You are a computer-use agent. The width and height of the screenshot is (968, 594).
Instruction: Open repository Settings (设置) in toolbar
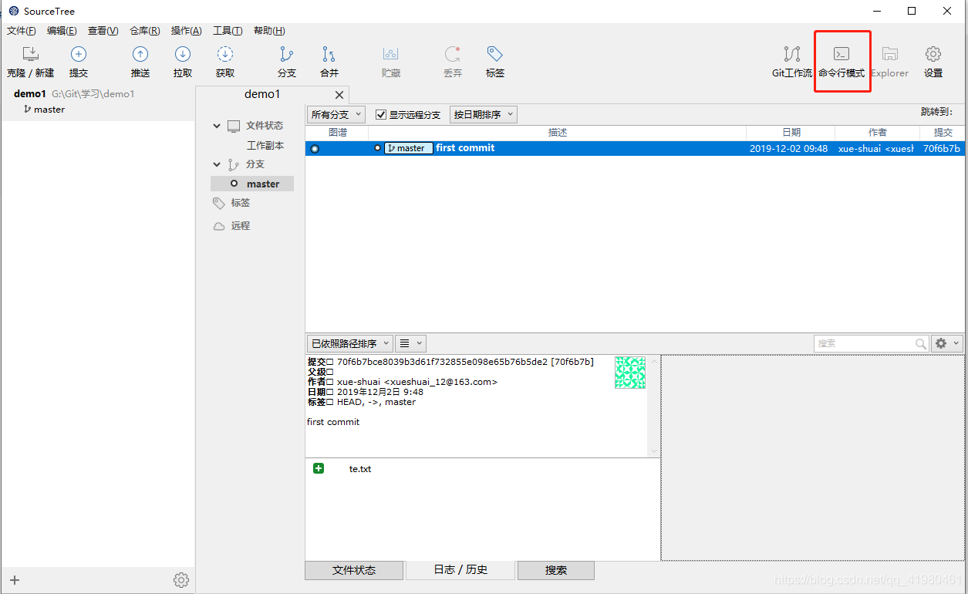tap(933, 62)
